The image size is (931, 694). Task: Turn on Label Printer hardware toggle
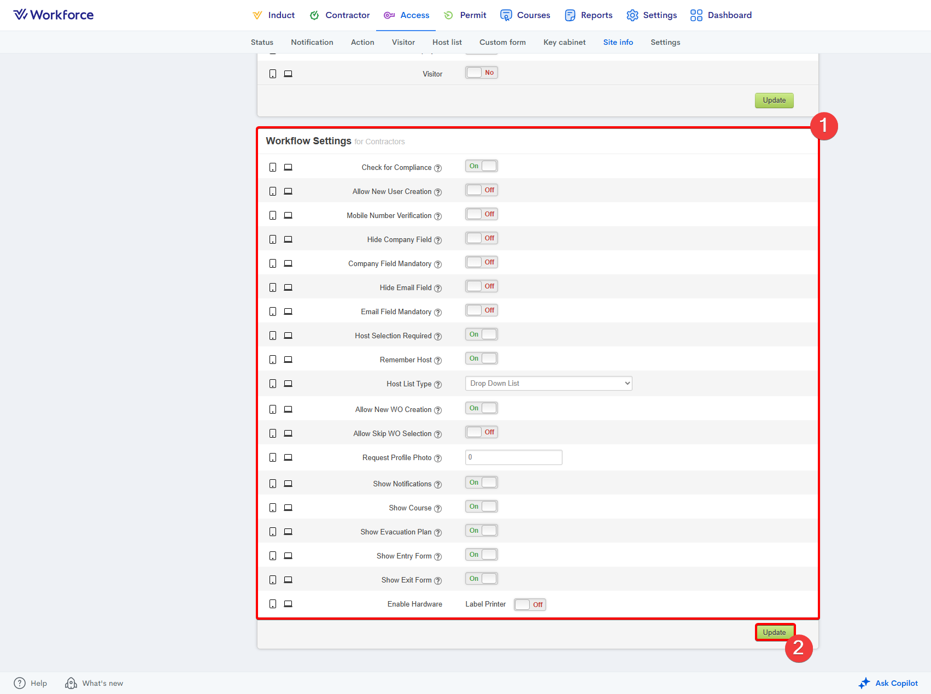(x=530, y=604)
